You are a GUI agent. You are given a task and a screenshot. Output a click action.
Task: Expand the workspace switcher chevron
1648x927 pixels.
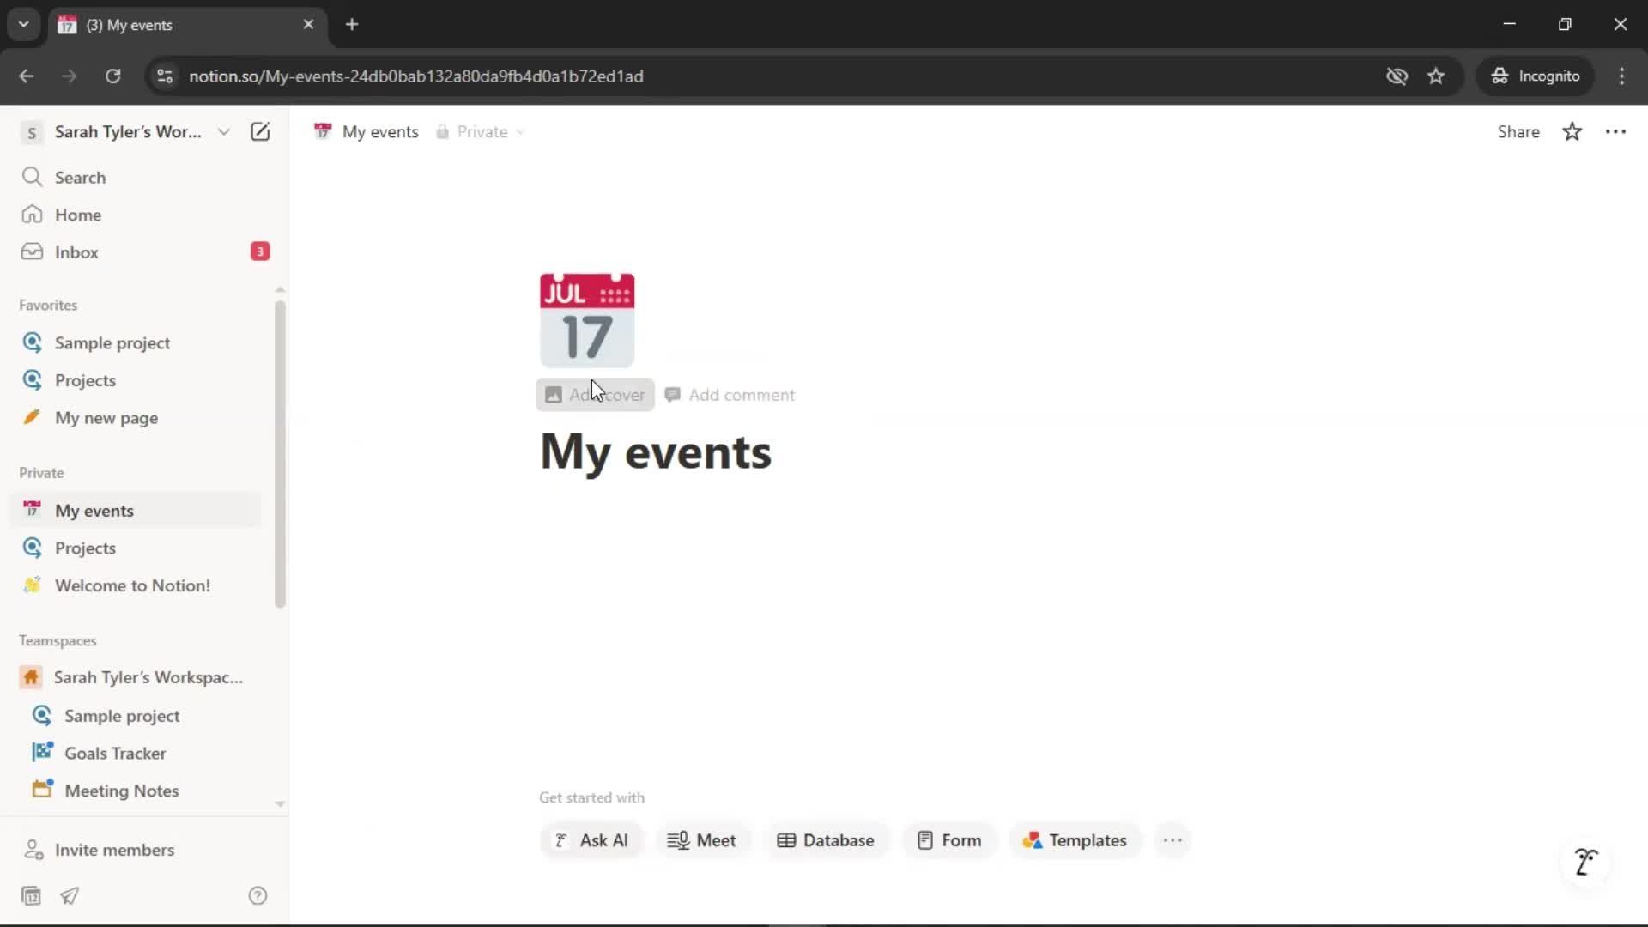[x=224, y=131]
